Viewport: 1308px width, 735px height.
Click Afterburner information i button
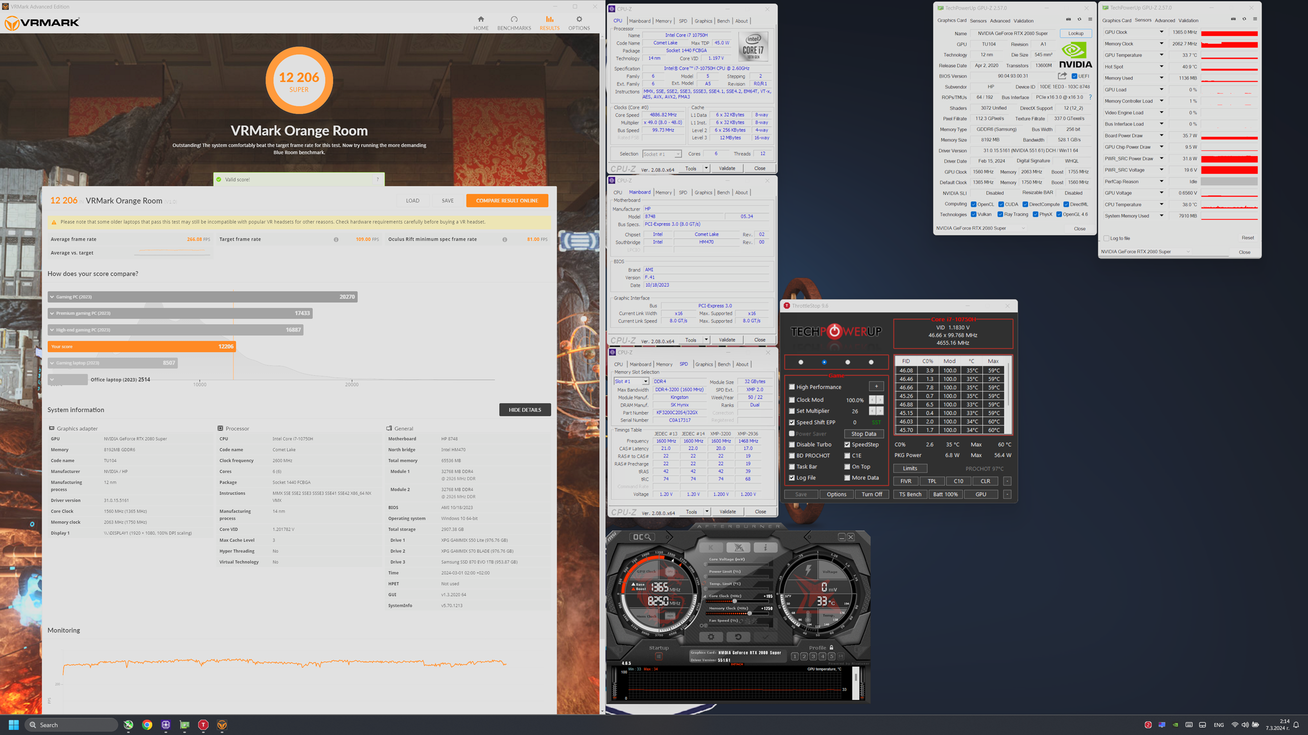765,548
